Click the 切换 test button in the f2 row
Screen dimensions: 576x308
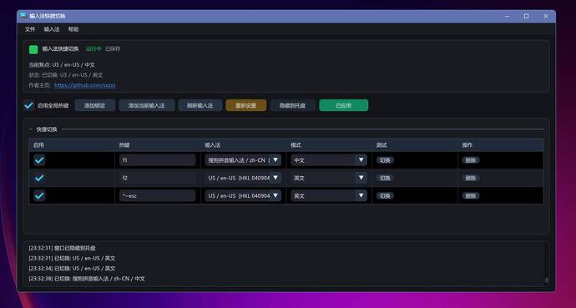pos(385,178)
